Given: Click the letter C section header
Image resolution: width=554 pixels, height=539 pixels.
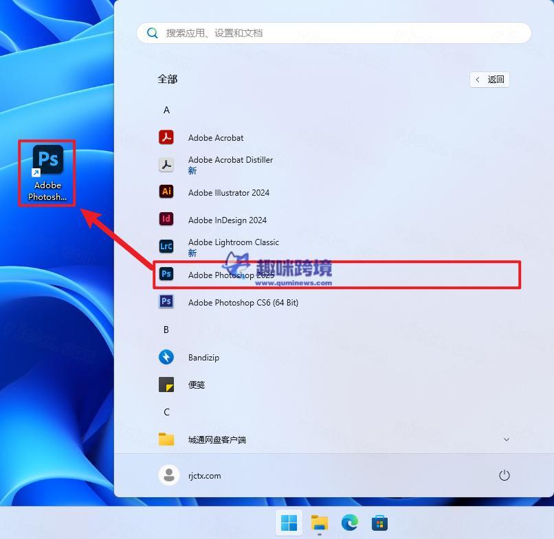Looking at the screenshot, I should click(x=166, y=412).
